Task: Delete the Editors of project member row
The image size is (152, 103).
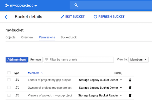Action: pos(130,80)
